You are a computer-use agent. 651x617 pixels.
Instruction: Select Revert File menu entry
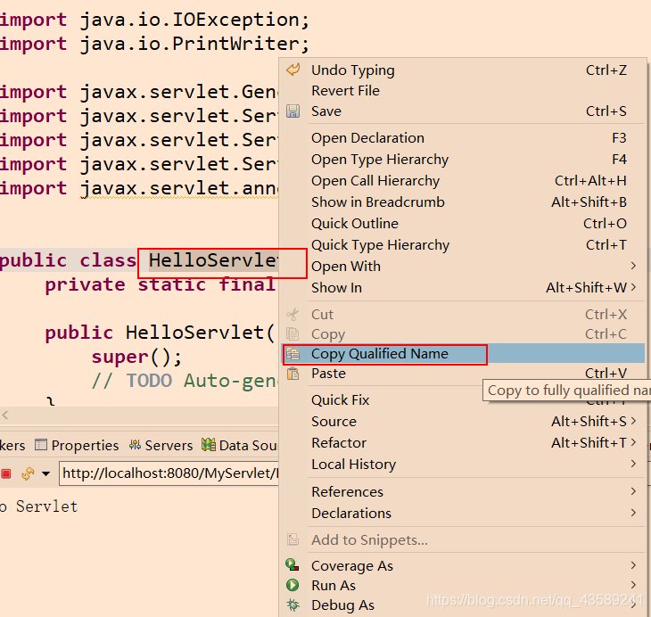463,91
